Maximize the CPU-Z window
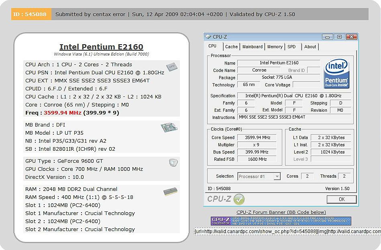The image size is (381, 250). tap(339, 37)
